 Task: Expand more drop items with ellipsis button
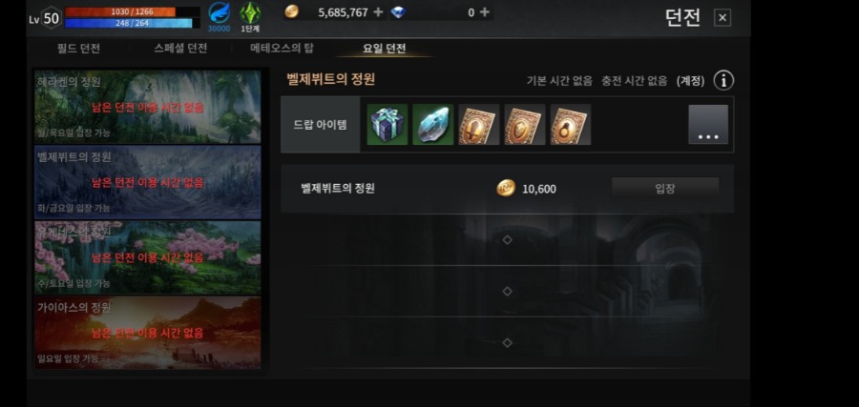click(x=708, y=124)
